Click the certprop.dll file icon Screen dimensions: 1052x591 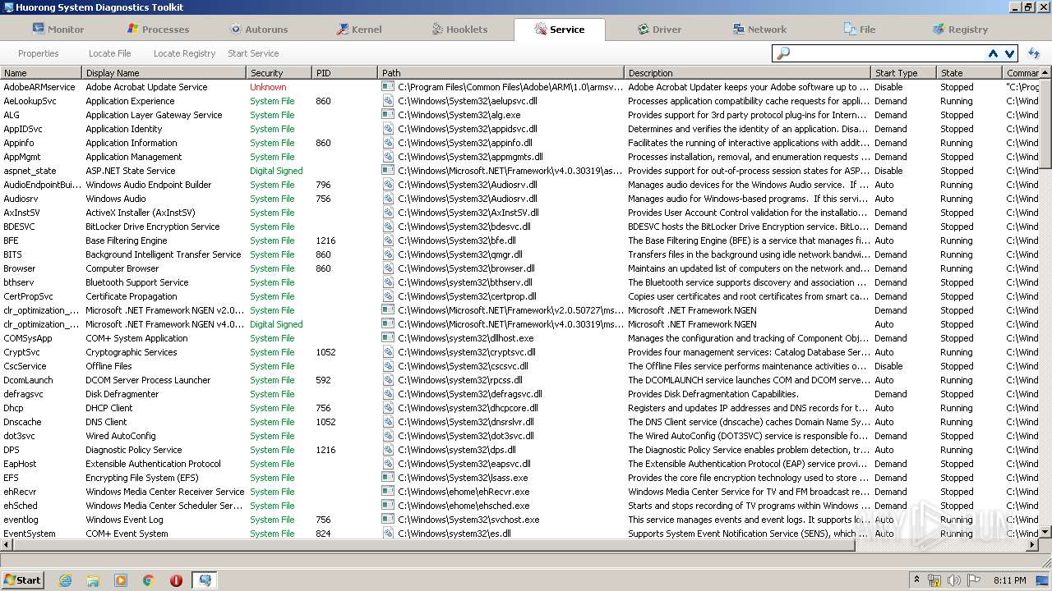point(388,296)
